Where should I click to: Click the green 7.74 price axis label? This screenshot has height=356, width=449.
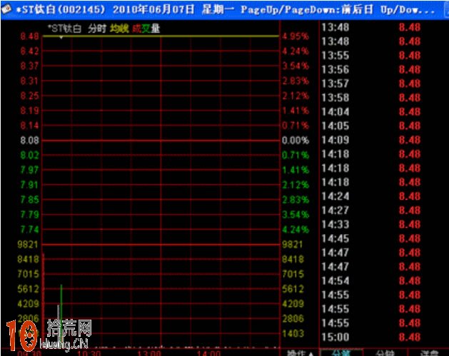29,230
